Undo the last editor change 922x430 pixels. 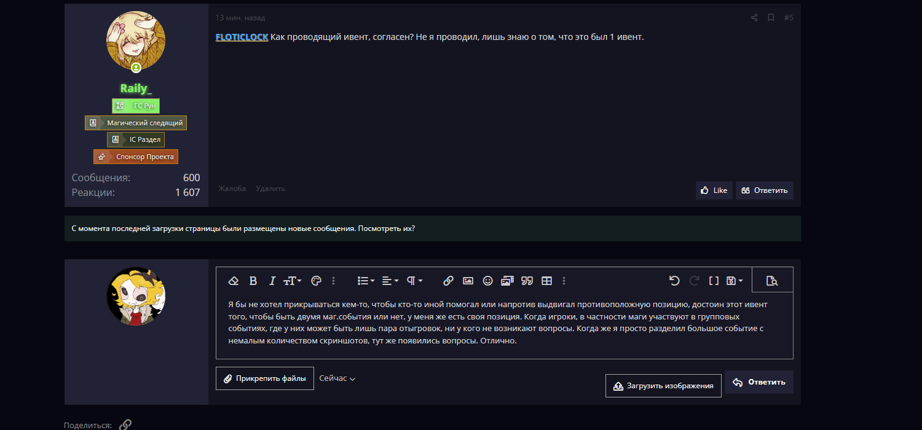click(x=674, y=281)
